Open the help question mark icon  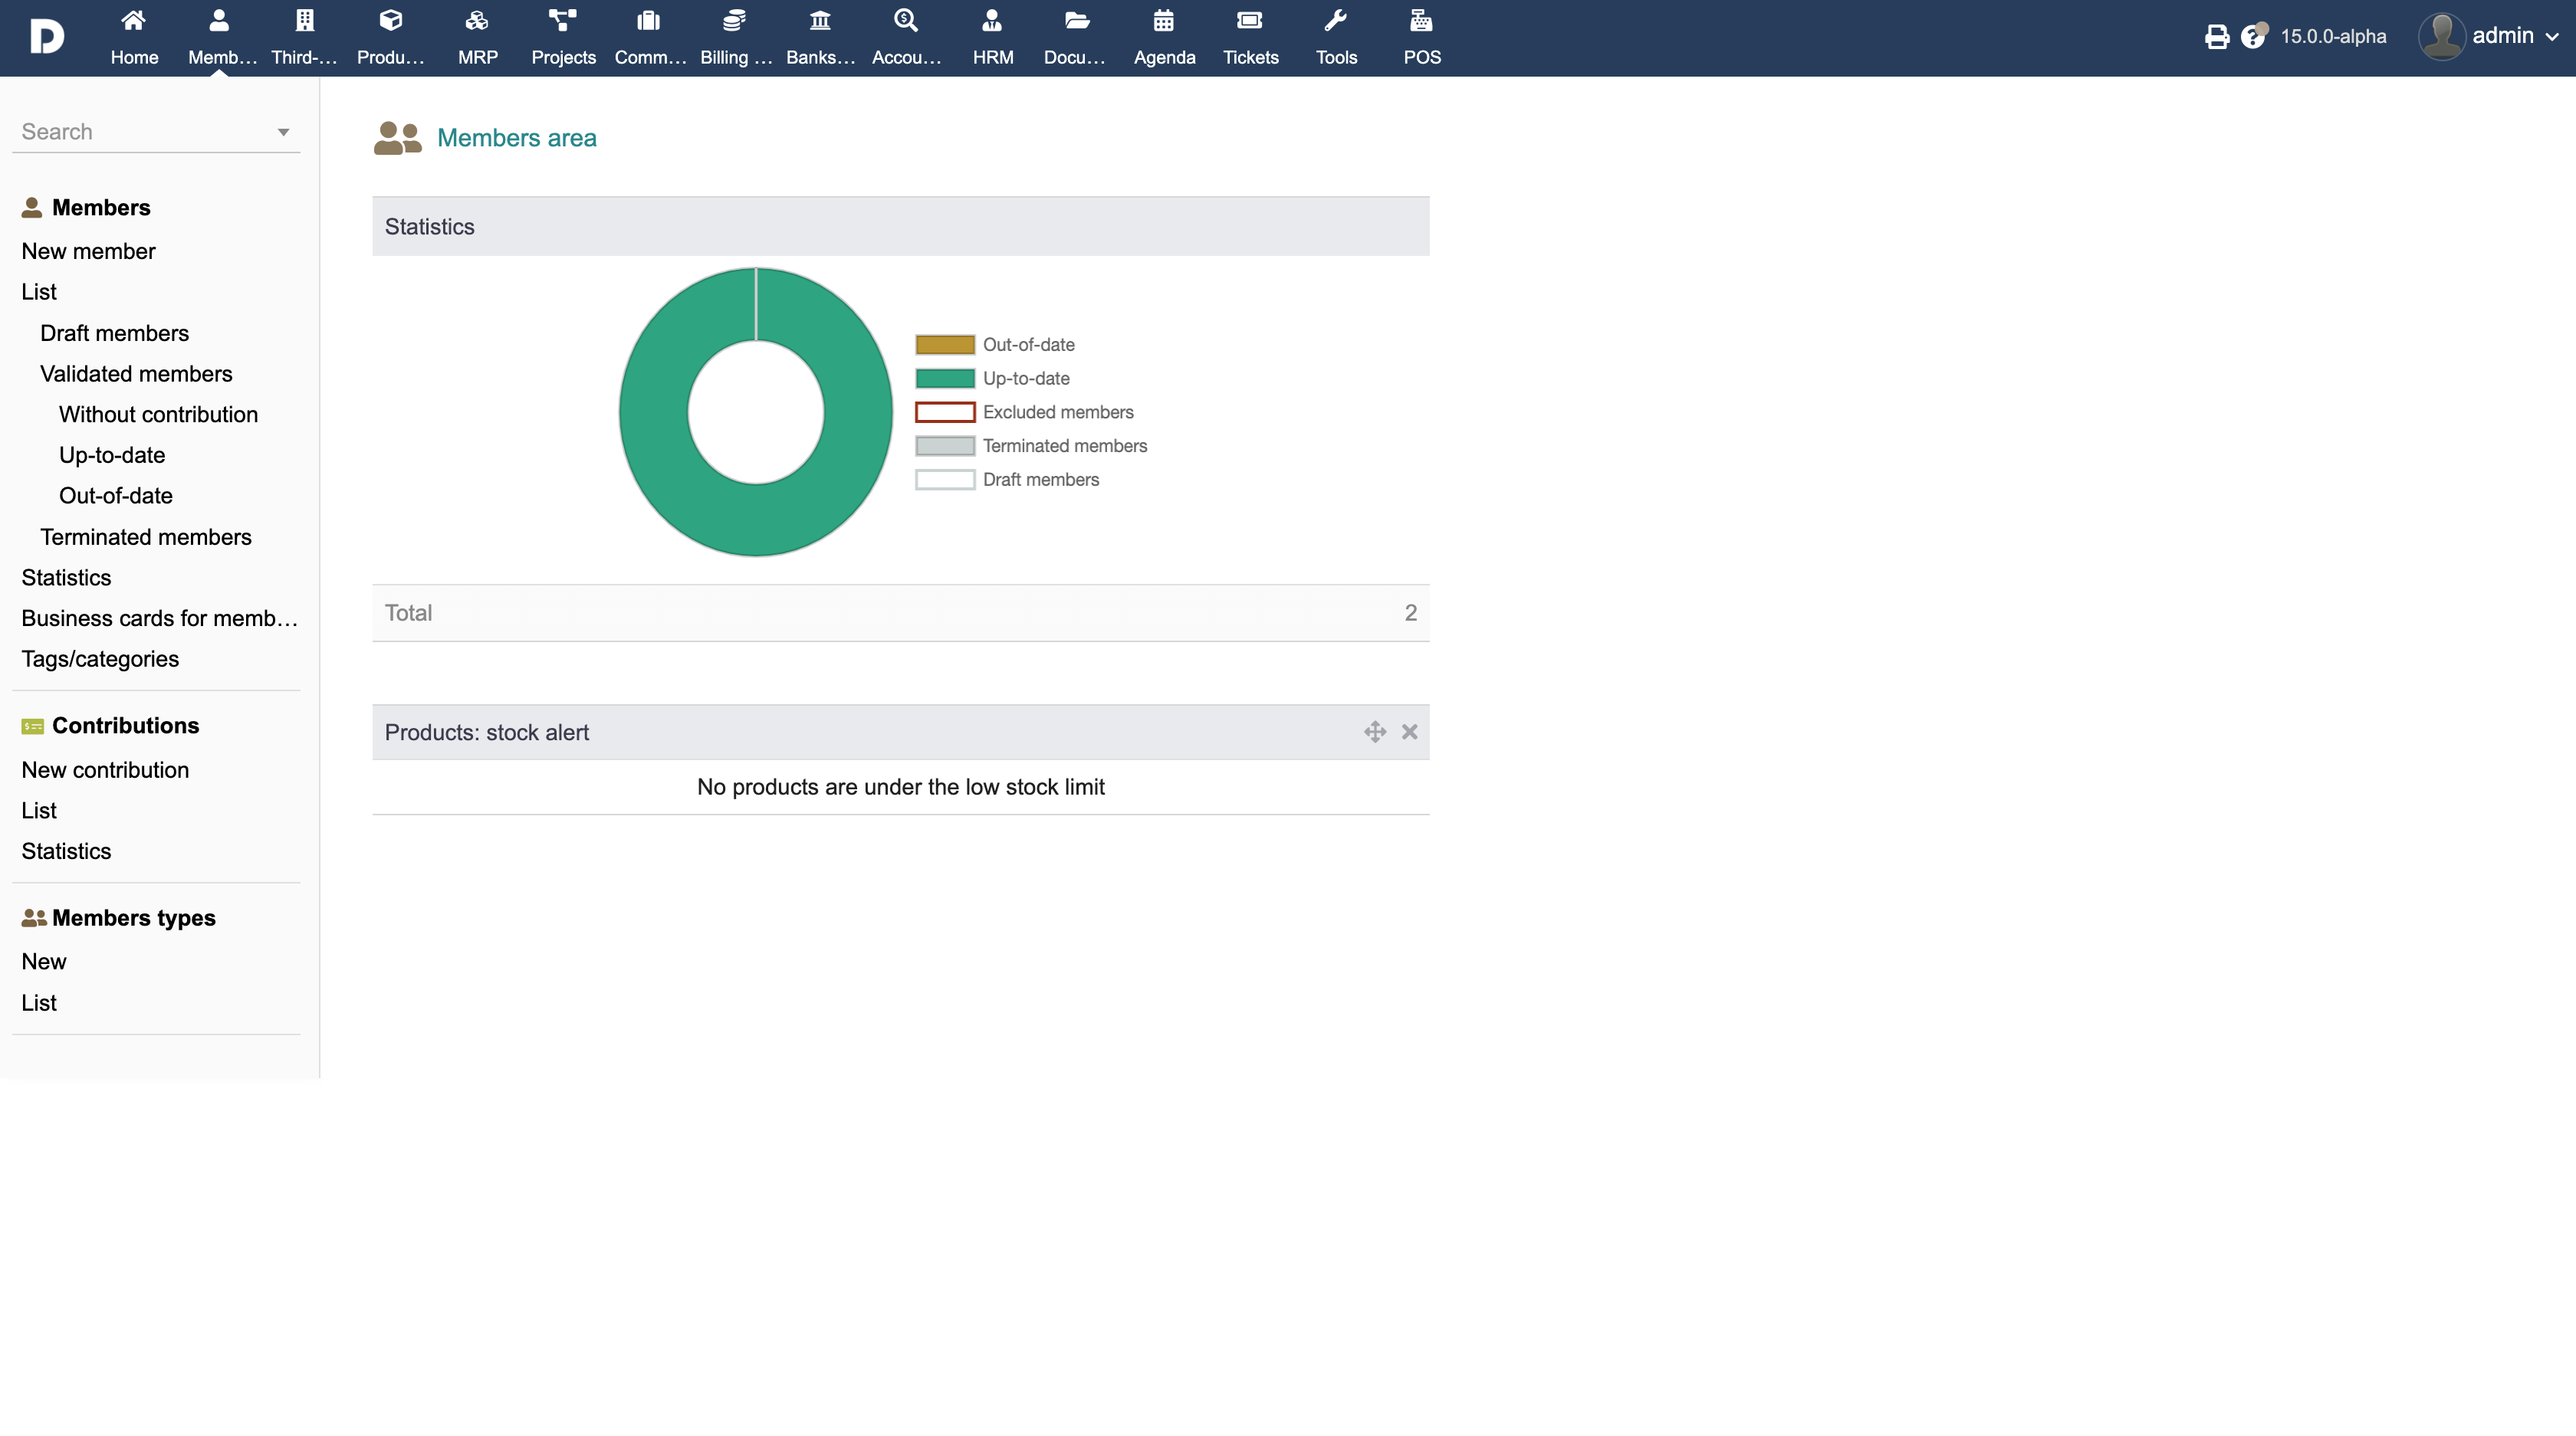2252,37
